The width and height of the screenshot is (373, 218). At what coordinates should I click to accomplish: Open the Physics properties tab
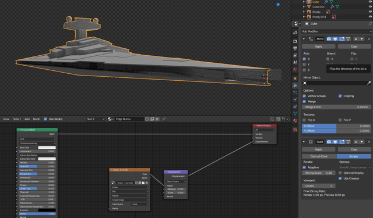295,99
